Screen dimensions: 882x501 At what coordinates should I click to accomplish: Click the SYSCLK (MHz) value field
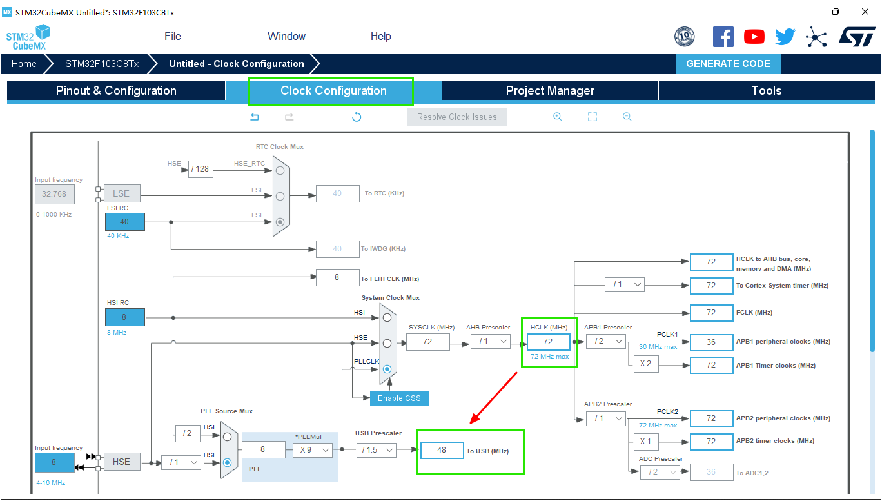(x=427, y=342)
